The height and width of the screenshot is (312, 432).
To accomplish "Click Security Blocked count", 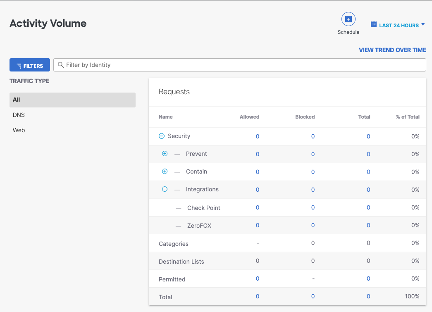I will coord(313,136).
